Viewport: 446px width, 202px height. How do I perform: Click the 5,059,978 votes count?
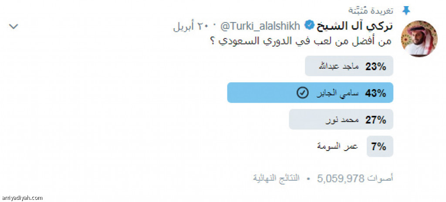[x=341, y=178]
